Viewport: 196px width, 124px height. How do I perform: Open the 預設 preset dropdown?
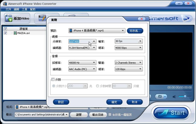(97, 31)
